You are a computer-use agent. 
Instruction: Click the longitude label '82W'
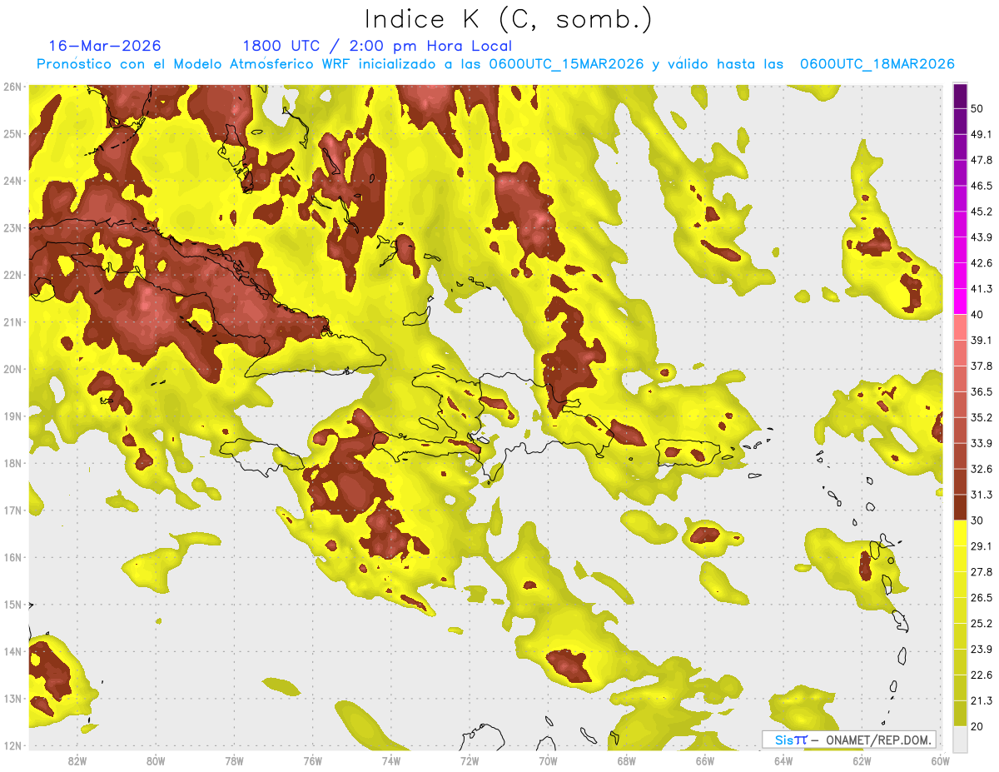(77, 761)
